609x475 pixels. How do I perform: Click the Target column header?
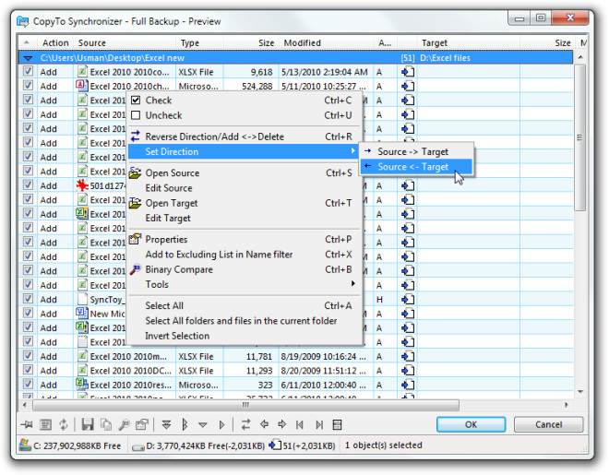click(x=469, y=42)
